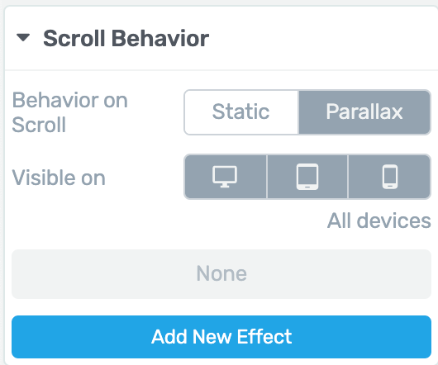
Task: Toggle mobile visibility using the phone icon
Action: [389, 177]
